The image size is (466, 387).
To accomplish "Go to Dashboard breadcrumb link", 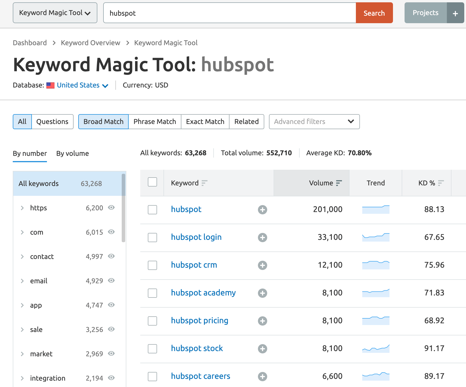I will (x=30, y=43).
